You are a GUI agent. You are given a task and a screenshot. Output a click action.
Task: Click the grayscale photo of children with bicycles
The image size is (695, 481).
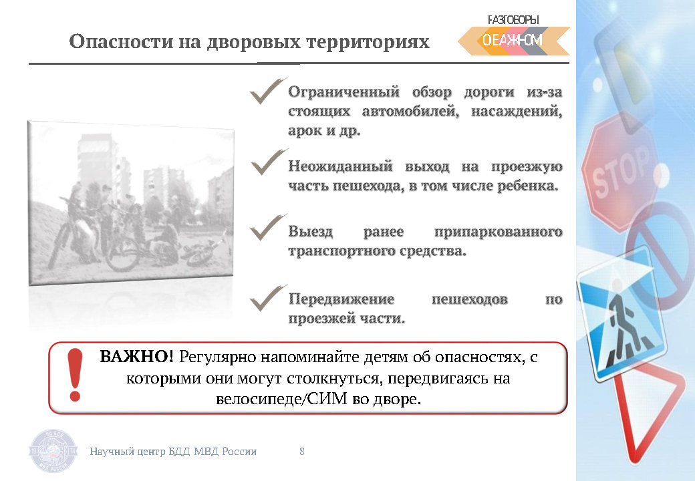click(131, 204)
